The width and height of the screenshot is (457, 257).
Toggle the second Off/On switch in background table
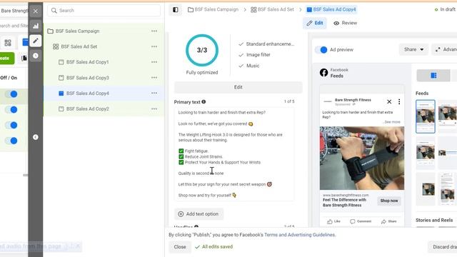point(11,109)
